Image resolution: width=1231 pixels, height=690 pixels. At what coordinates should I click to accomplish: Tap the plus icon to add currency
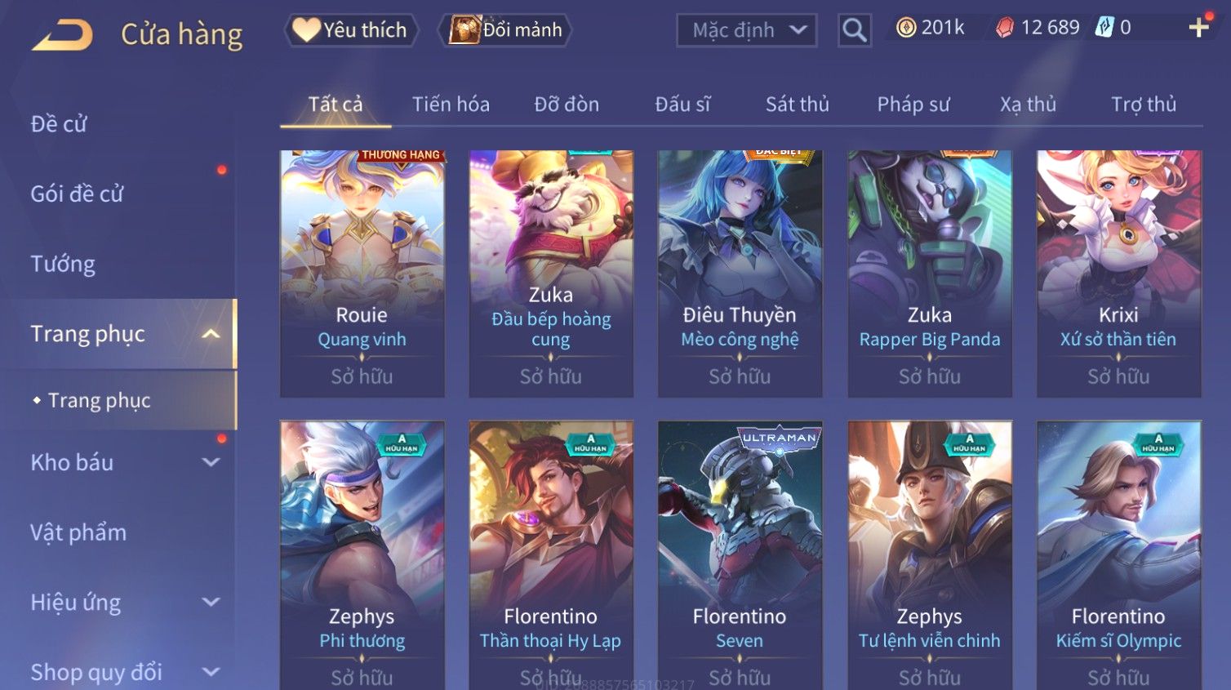pyautogui.click(x=1198, y=28)
